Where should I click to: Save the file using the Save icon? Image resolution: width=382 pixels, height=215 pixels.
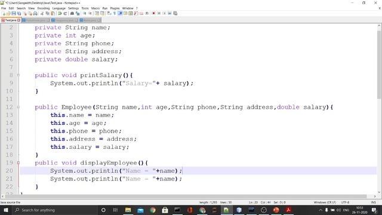pyautogui.click(x=14, y=13)
